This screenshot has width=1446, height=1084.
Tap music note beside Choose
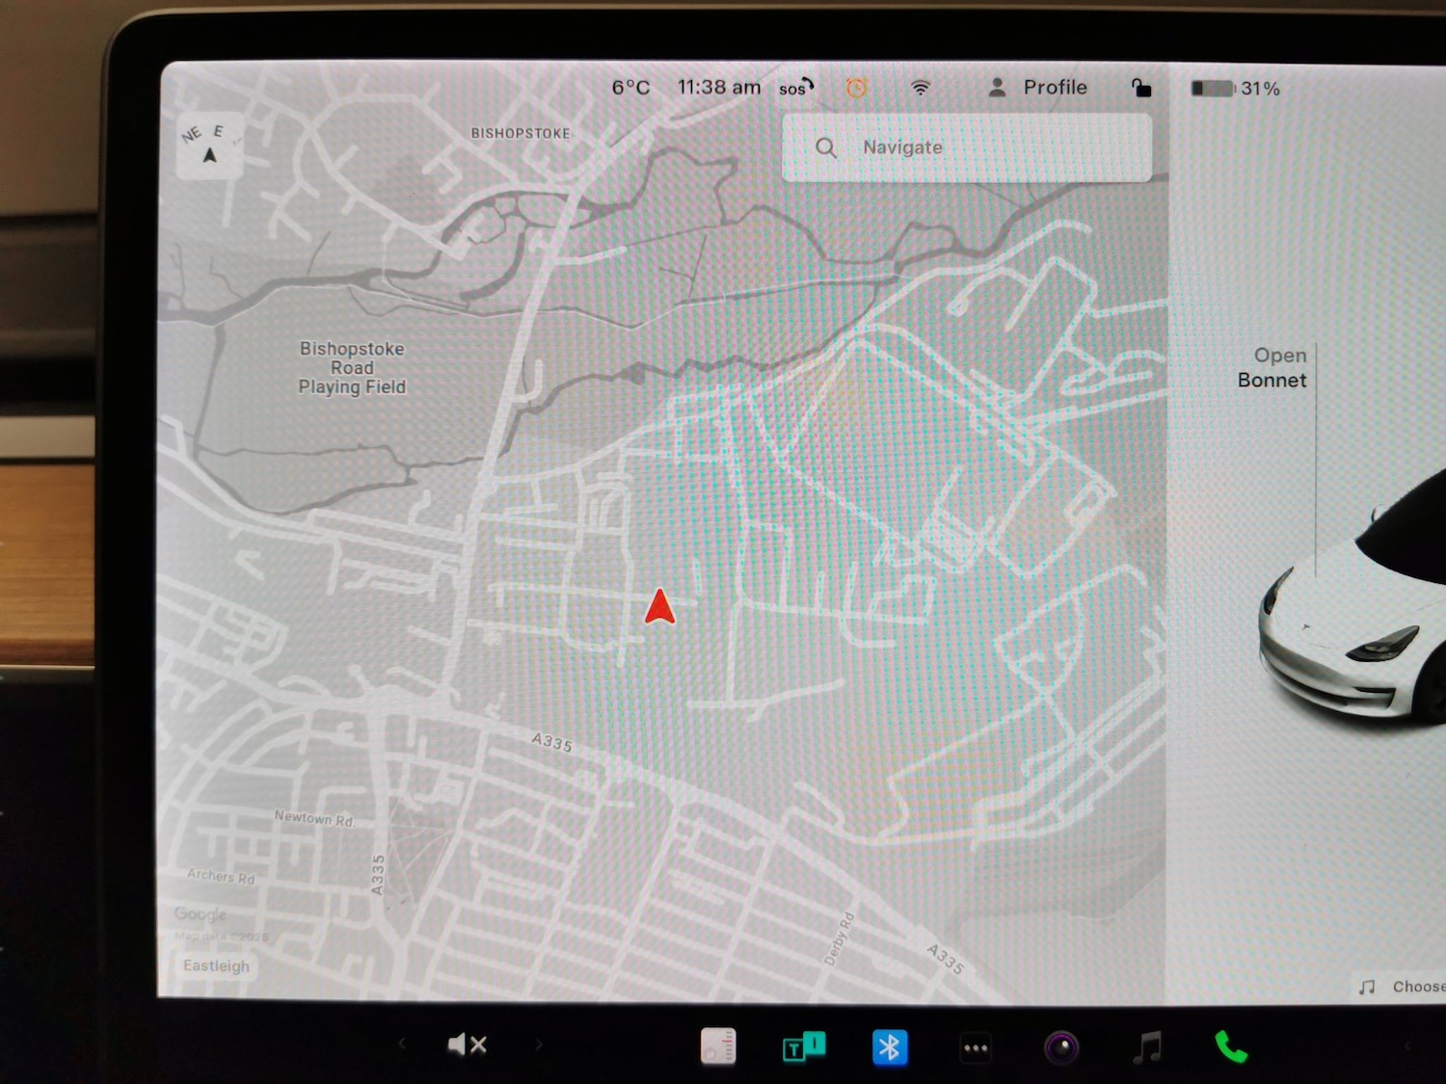point(1367,987)
